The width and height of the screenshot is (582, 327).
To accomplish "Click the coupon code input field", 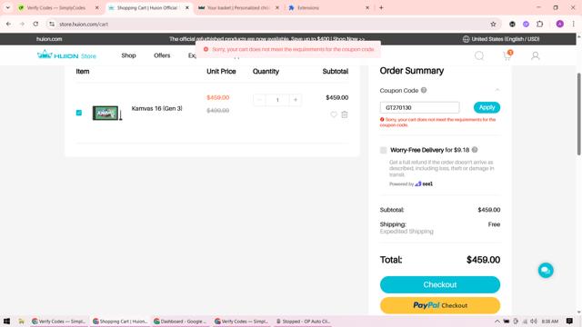I will (x=419, y=107).
